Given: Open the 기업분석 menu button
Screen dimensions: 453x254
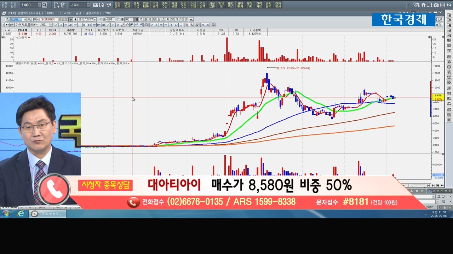Looking at the screenshot, I should point(155,5).
